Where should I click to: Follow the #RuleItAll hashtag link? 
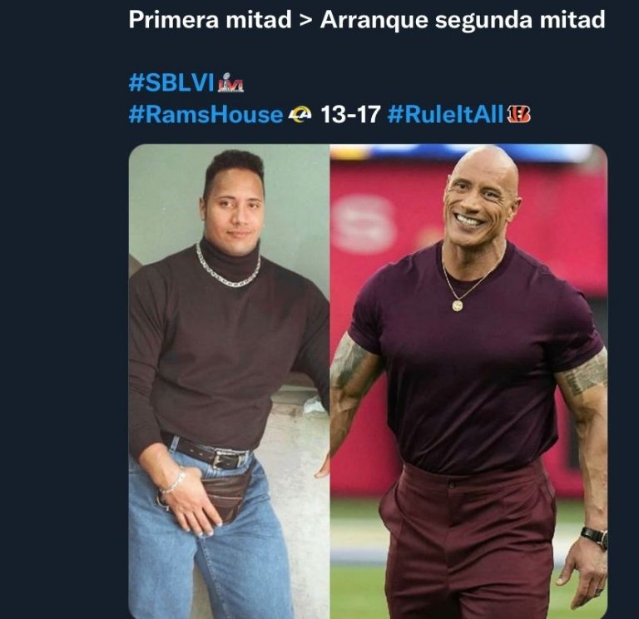pyautogui.click(x=445, y=114)
